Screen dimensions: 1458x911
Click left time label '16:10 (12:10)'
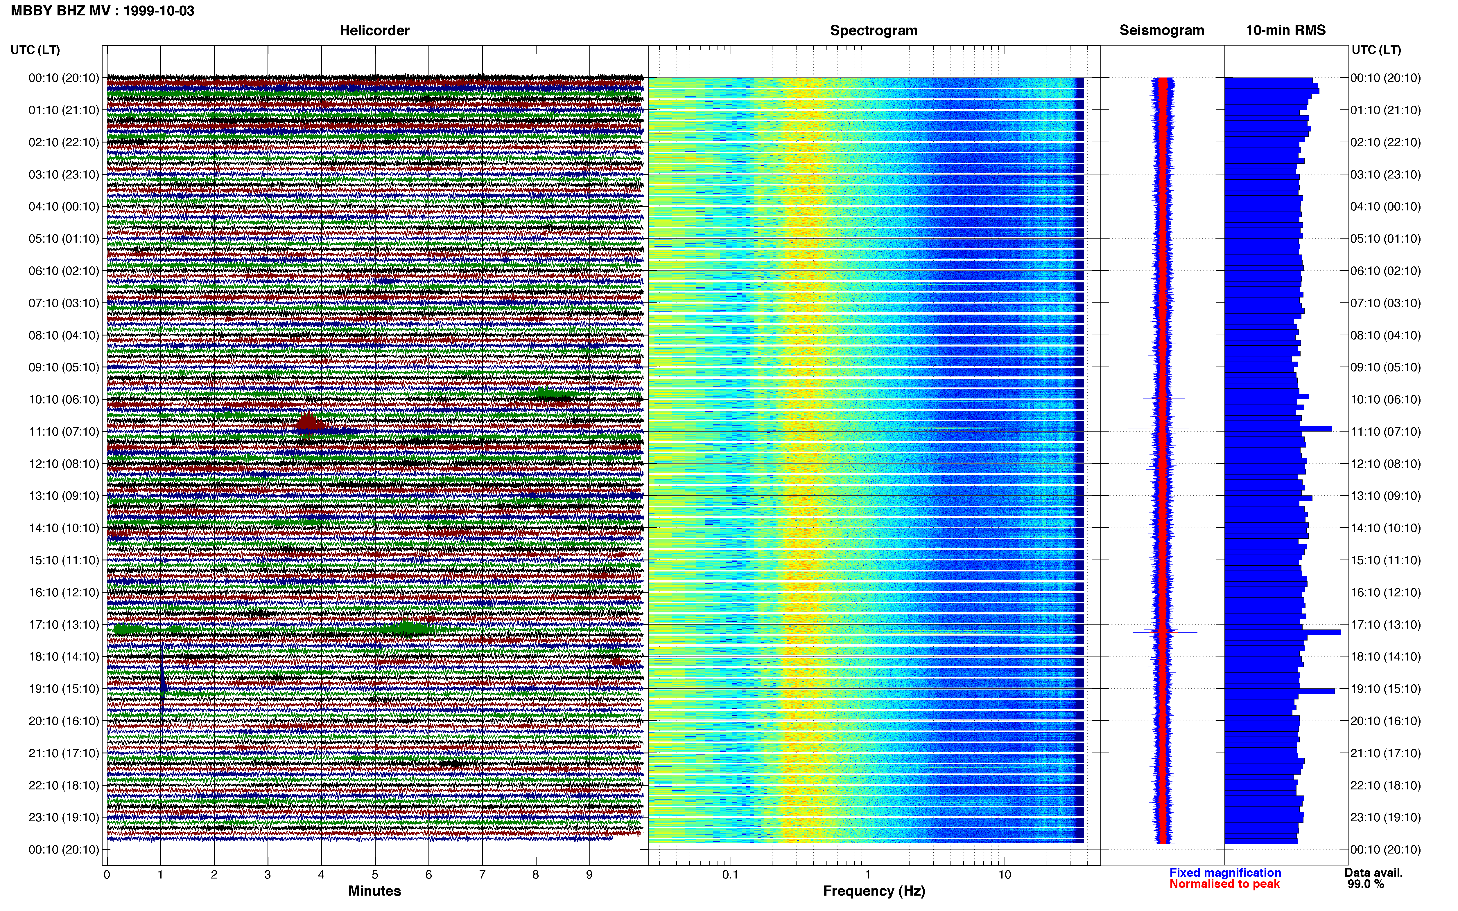pos(64,592)
